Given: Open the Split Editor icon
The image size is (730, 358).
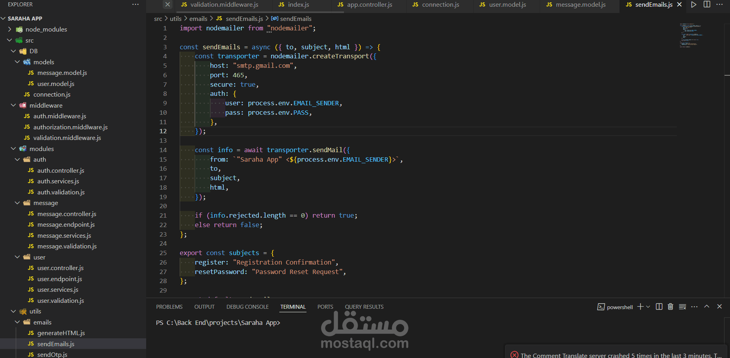Looking at the screenshot, I should click(706, 4).
